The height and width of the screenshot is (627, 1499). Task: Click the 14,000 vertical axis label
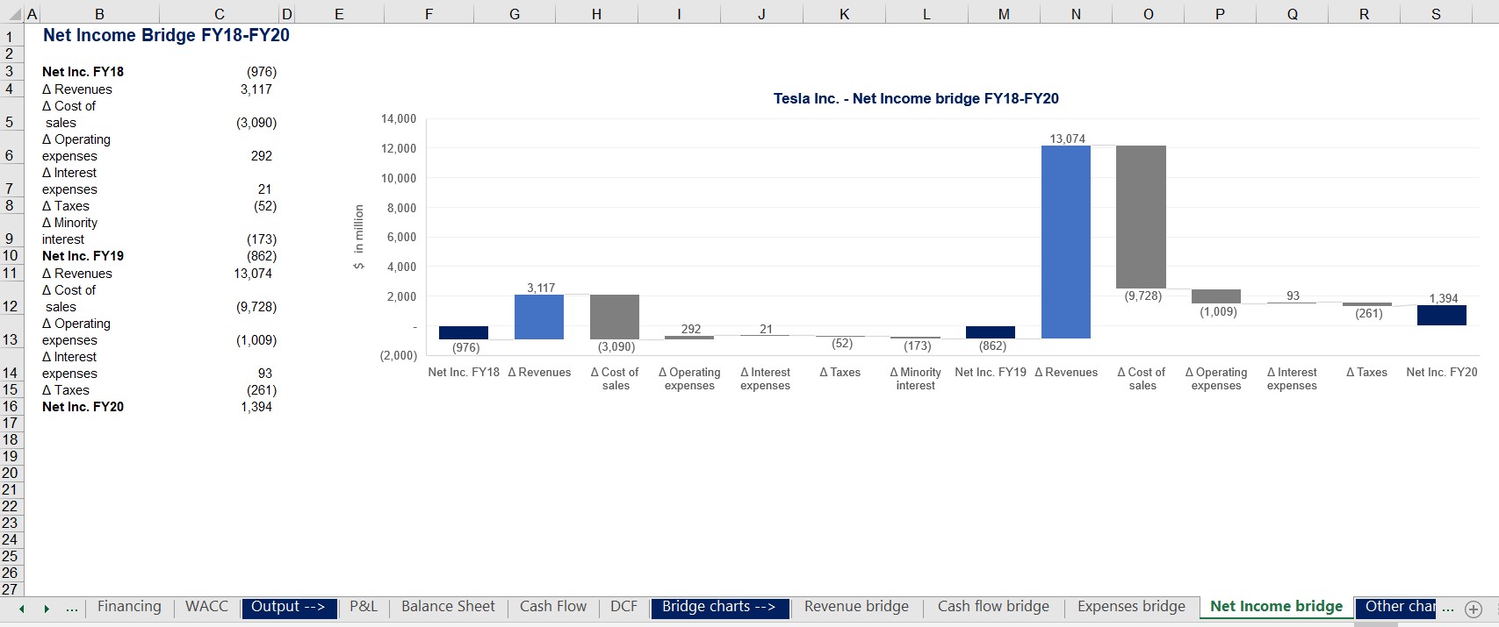click(399, 118)
